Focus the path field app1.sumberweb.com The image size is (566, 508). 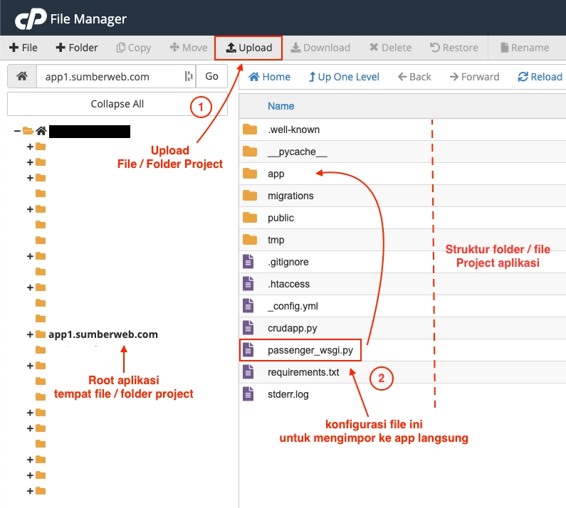(x=116, y=76)
